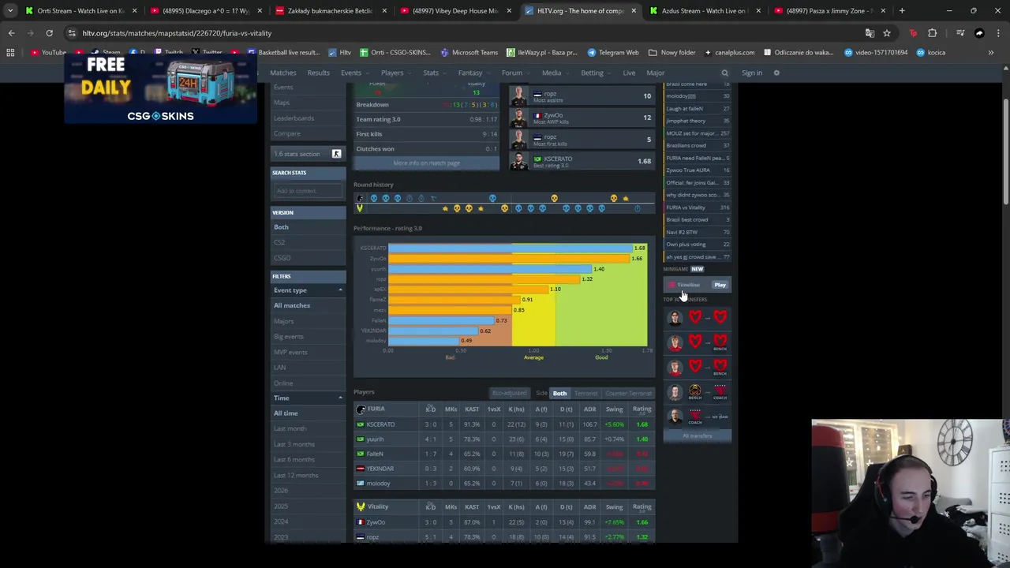
Task: Open the Media dropdown in the nav bar
Action: pos(554,73)
